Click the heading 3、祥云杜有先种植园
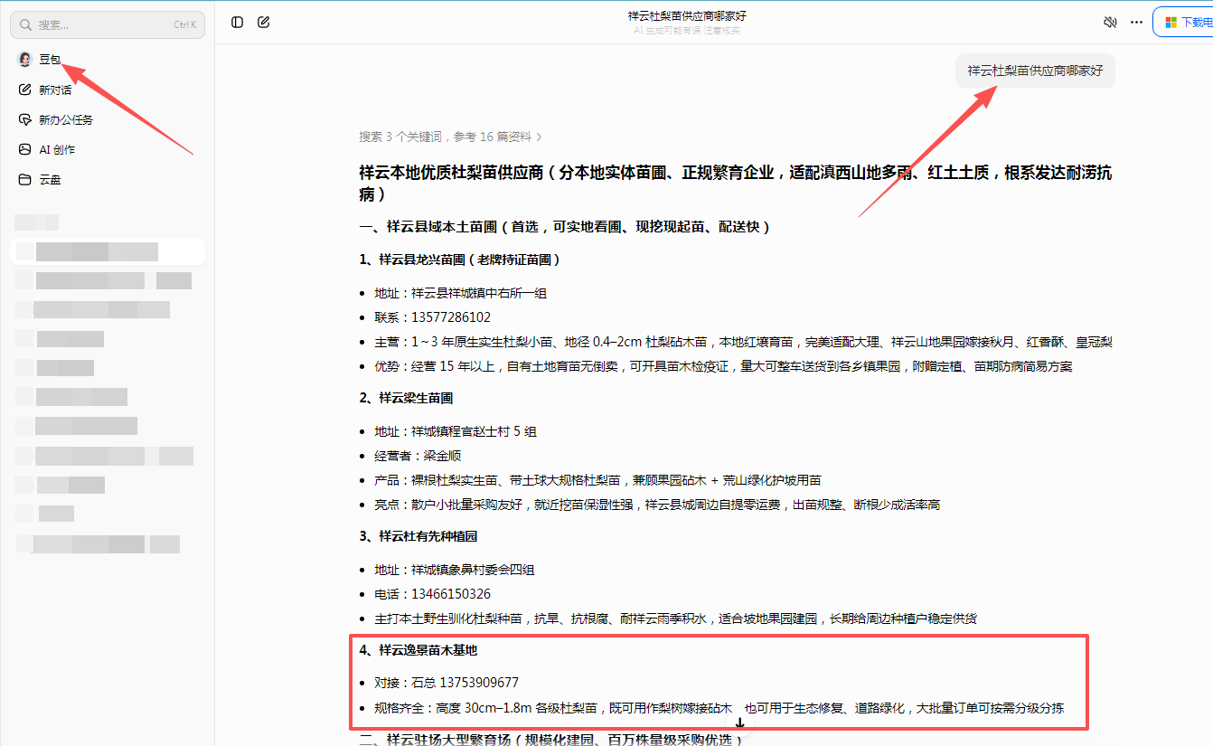Image resolution: width=1213 pixels, height=746 pixels. point(418,536)
